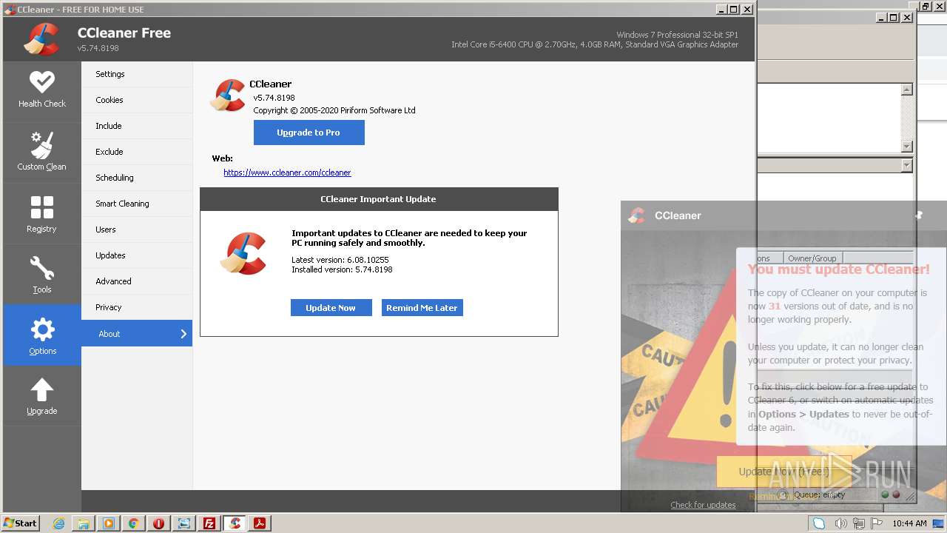The image size is (947, 533).
Task: Click the network tray icon
Action: tap(859, 523)
